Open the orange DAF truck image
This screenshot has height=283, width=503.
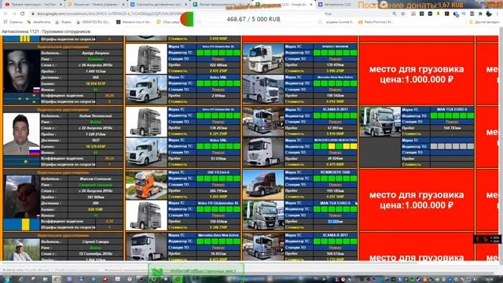click(146, 185)
